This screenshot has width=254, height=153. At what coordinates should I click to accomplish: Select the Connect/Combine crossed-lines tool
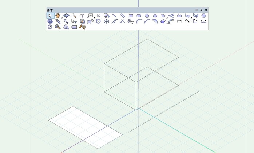pos(123,21)
